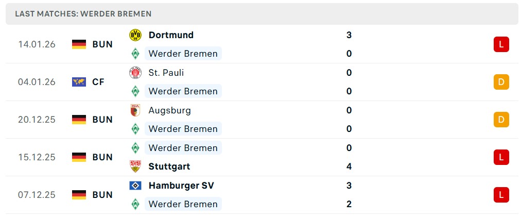Click the Hamburger SV diamond logo

pos(135,186)
